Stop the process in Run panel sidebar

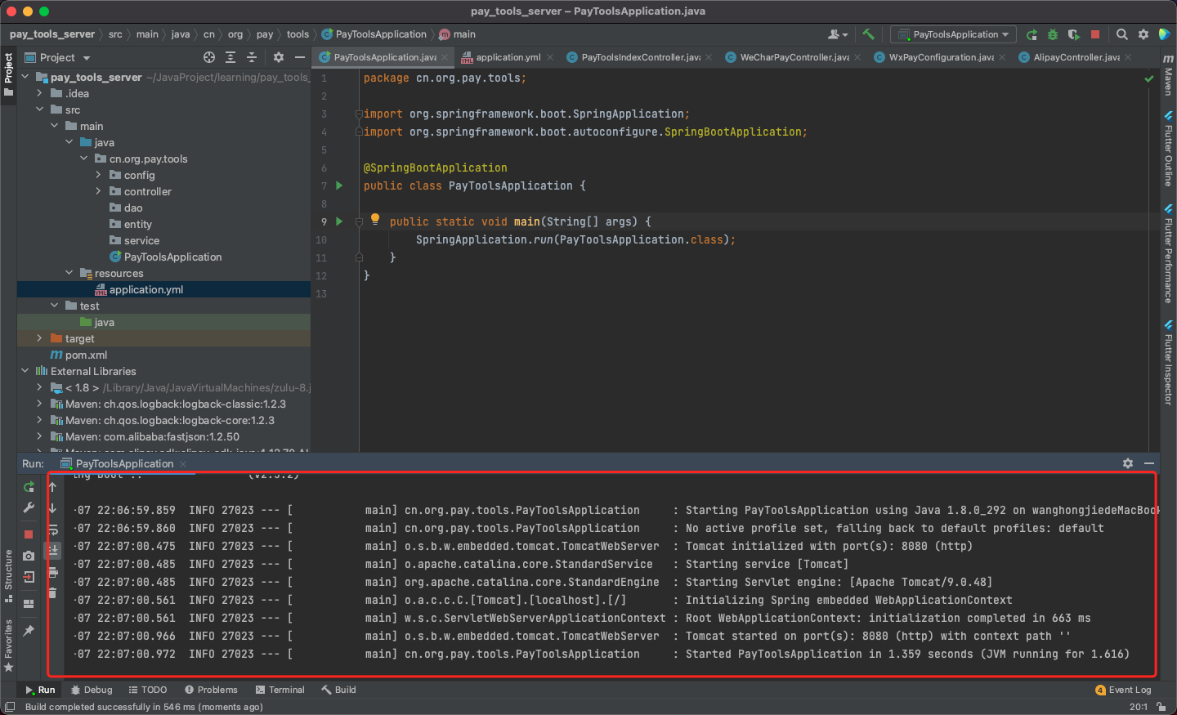coord(29,534)
